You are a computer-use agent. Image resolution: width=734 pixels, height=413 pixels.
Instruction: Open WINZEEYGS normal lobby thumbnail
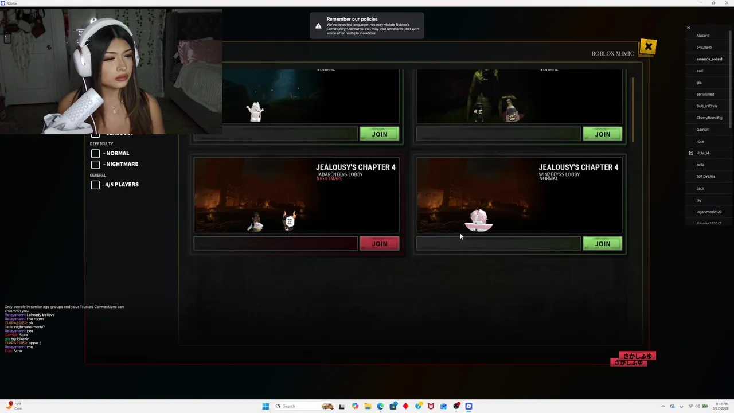520,196
